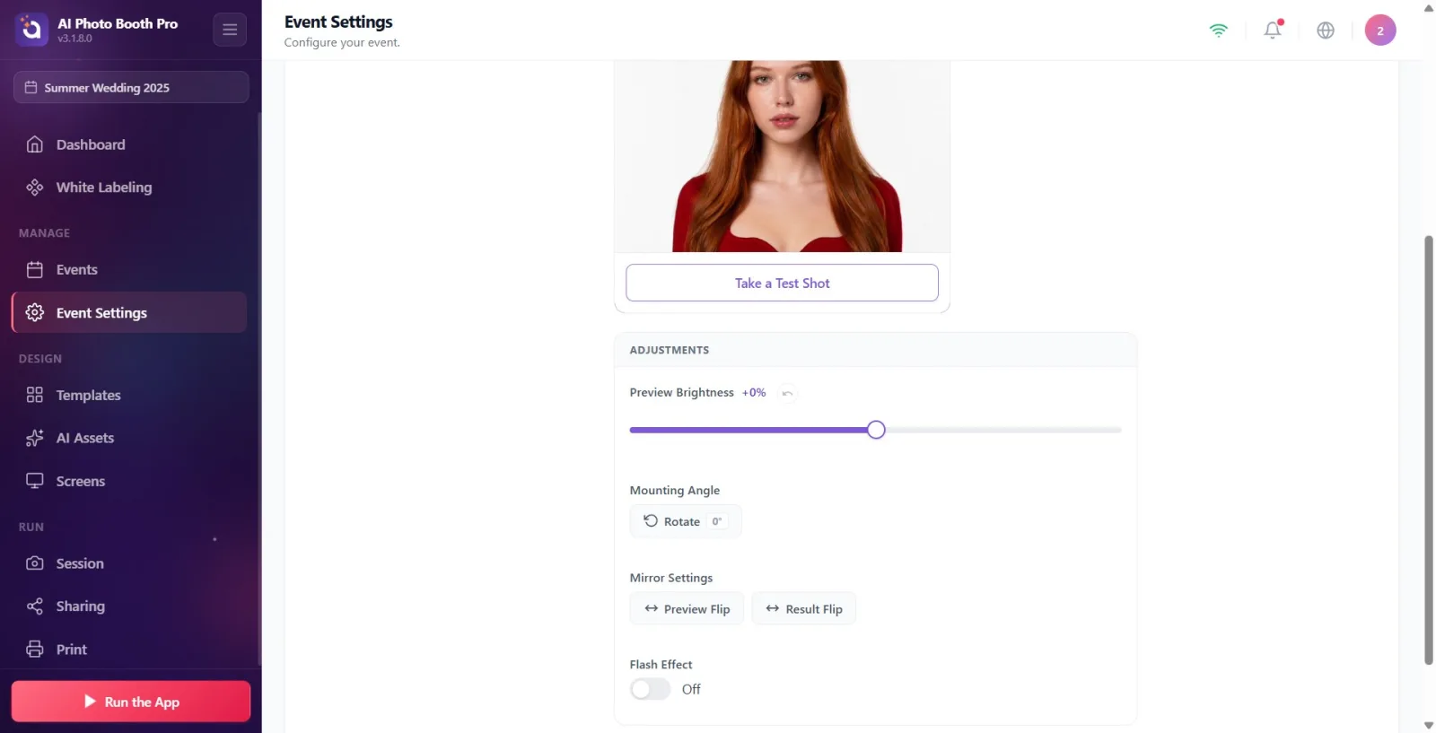Check the Wi-Fi connection status icon
This screenshot has width=1436, height=733.
pyautogui.click(x=1218, y=31)
